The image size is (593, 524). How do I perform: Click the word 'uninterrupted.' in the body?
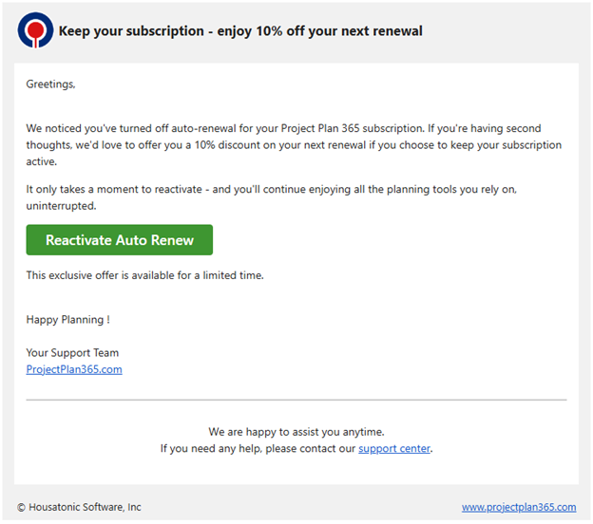coord(61,206)
